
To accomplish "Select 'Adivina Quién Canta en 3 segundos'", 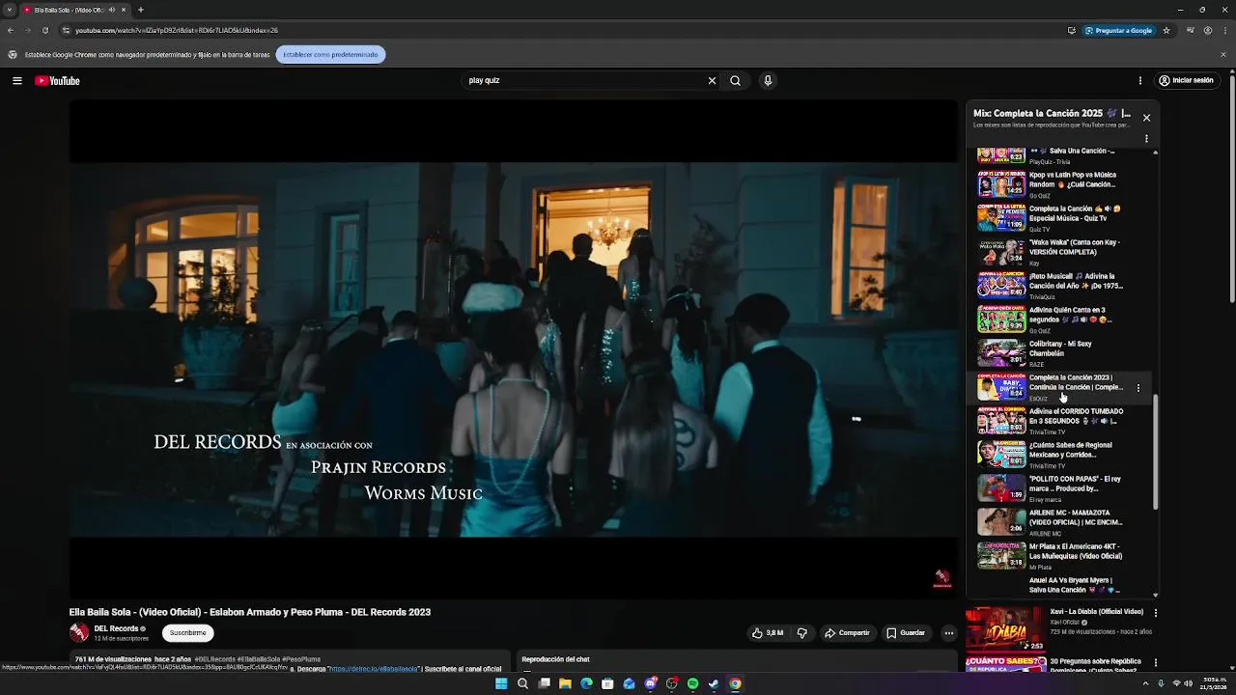I will pyautogui.click(x=1061, y=320).
